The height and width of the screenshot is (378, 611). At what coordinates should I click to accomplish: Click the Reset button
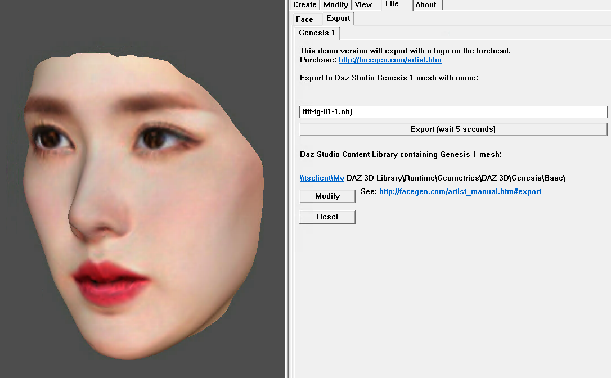pyautogui.click(x=327, y=217)
